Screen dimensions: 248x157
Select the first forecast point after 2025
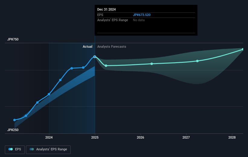click(106, 66)
